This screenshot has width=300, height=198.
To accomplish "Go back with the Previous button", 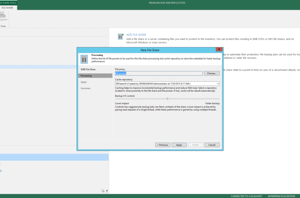I will click(163, 145).
